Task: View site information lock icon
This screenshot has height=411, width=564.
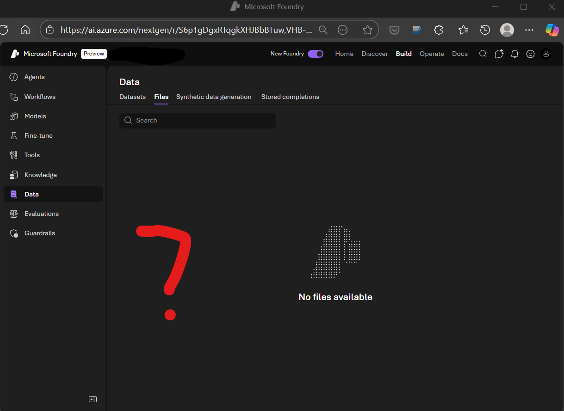Action: pos(50,30)
